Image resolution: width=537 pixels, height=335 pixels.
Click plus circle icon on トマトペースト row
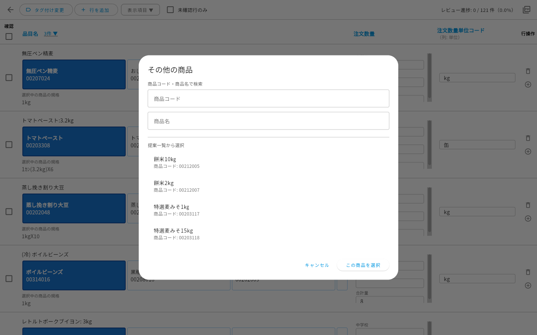pos(528,151)
